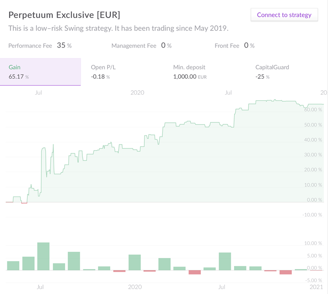Screen dimensions: 328x294
Task: Click the Management Fee 0 % value
Action: [166, 46]
